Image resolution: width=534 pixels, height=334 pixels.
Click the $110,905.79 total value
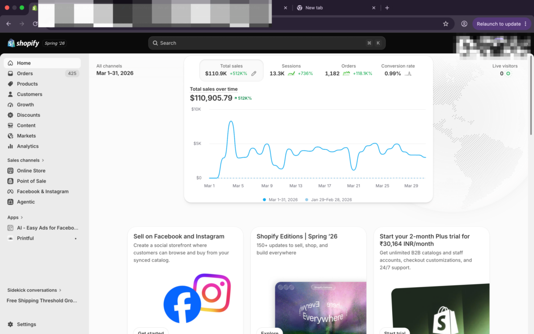pyautogui.click(x=211, y=98)
